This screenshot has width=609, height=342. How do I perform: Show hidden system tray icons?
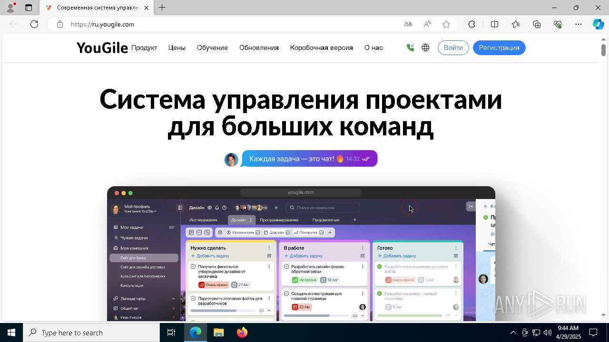point(513,332)
